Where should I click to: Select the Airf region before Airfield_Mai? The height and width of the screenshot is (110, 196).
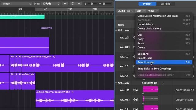(12, 81)
